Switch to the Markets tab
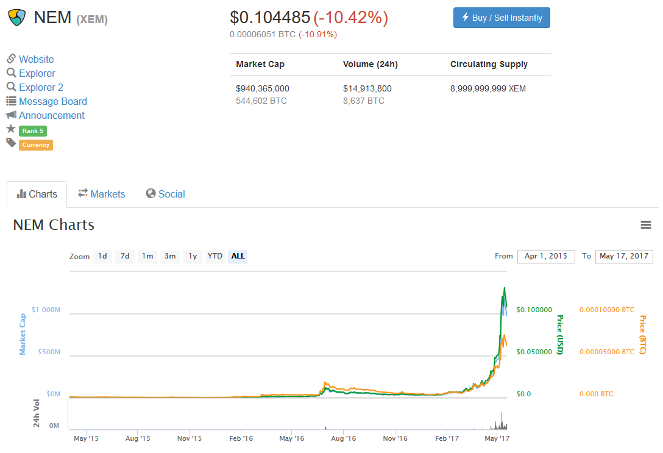663x453 pixels. point(102,194)
